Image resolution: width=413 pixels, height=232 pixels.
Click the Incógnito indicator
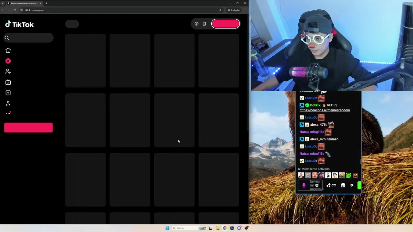click(x=234, y=10)
